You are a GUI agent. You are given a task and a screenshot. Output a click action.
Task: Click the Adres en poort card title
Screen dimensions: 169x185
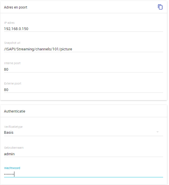(16, 7)
